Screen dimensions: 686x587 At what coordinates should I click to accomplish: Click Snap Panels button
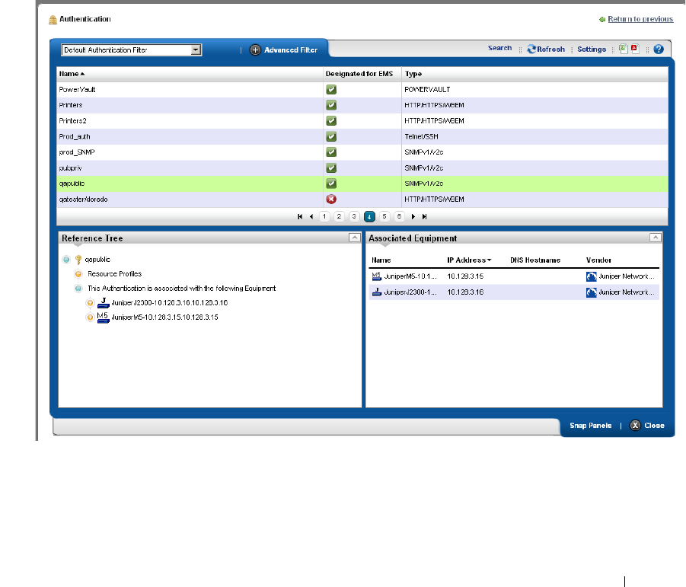click(590, 426)
